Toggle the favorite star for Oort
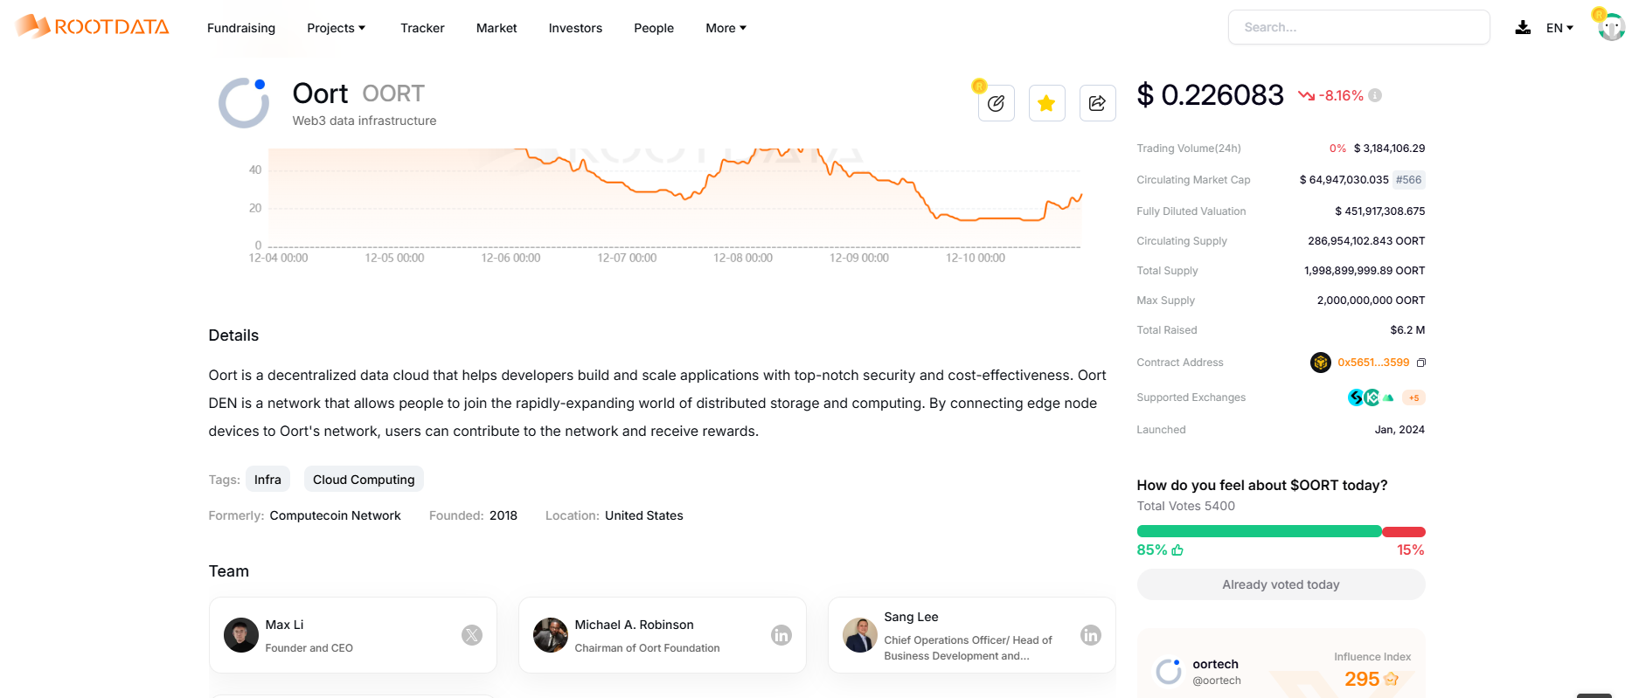The width and height of the screenshot is (1639, 698). pos(1046,103)
